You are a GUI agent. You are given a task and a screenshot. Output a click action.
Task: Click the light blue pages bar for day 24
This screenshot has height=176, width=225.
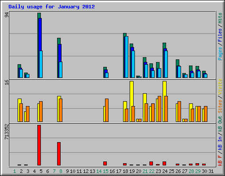click(x=166, y=64)
